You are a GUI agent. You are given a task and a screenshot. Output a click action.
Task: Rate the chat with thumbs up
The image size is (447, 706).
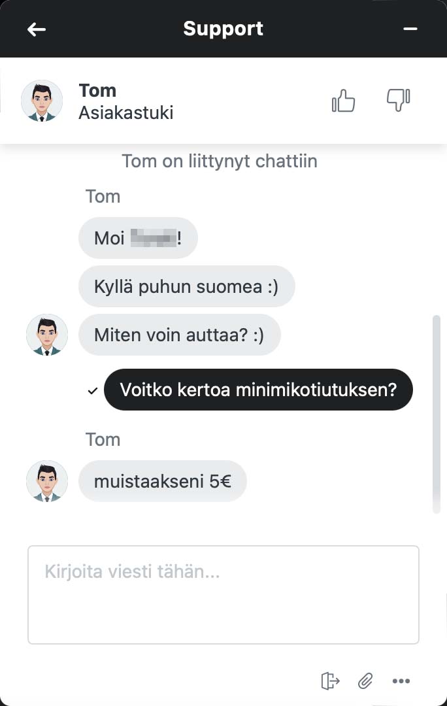tap(343, 101)
